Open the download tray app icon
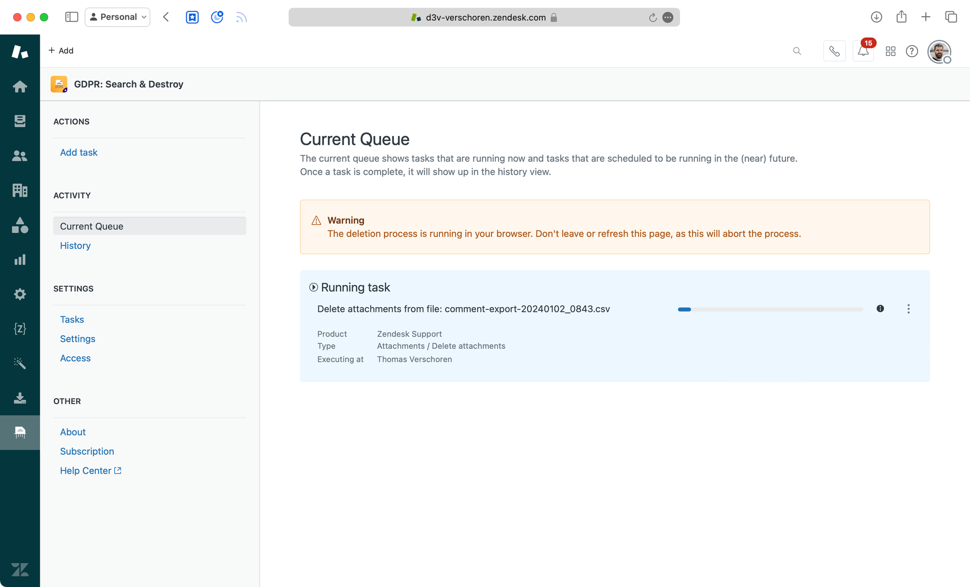This screenshot has width=970, height=587. (x=20, y=398)
